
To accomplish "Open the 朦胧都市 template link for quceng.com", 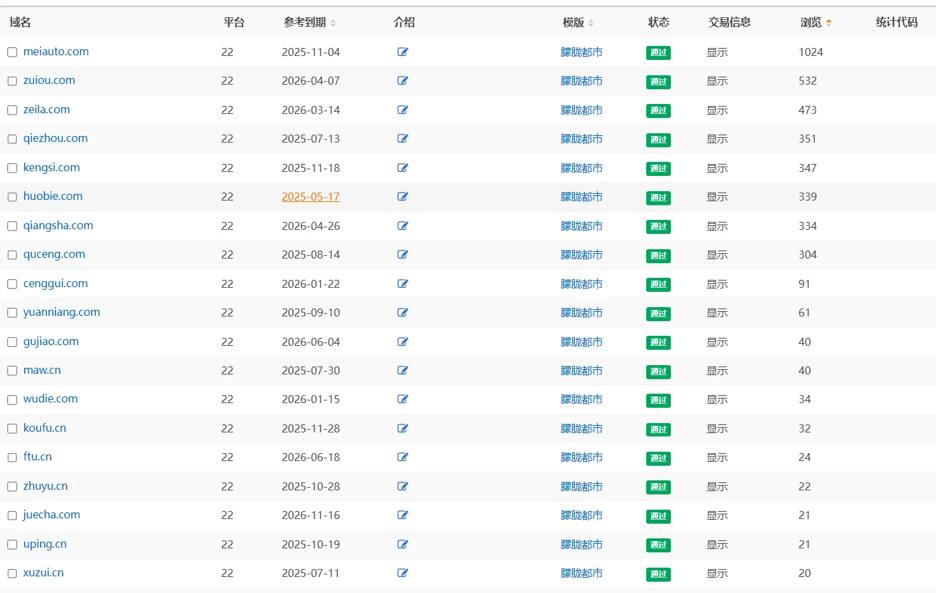I will click(581, 255).
